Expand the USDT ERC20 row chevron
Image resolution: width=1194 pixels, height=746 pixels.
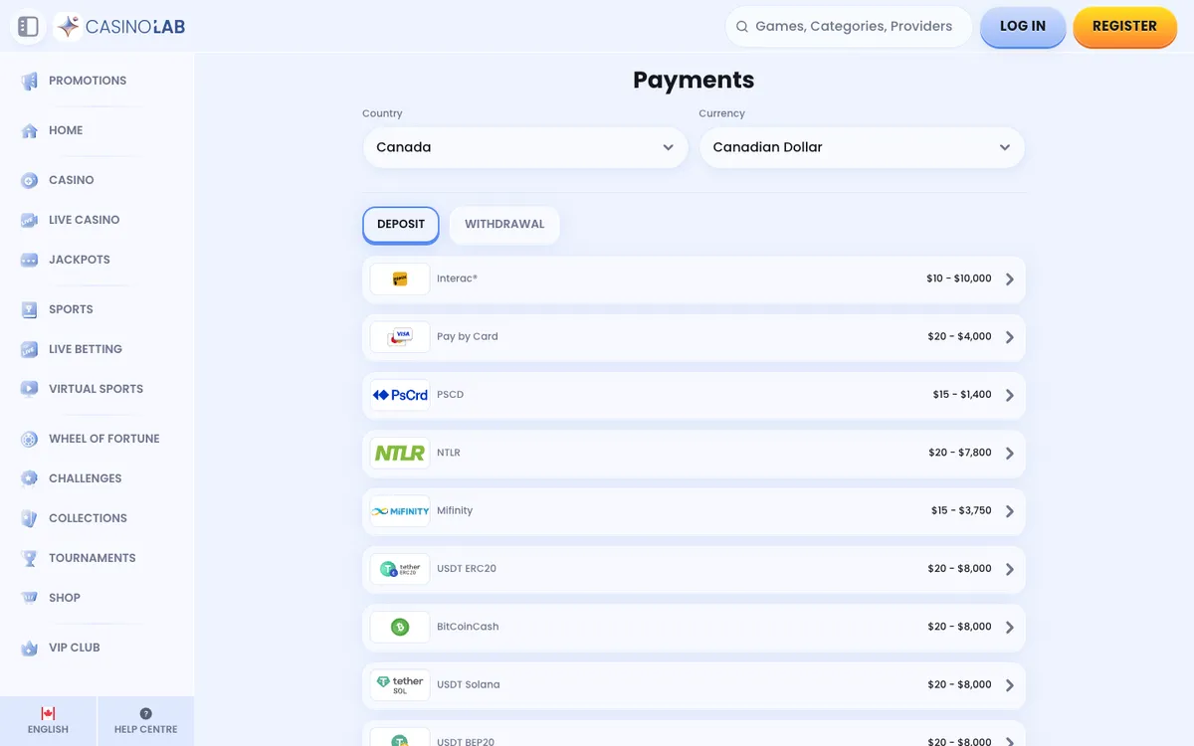click(x=1010, y=569)
